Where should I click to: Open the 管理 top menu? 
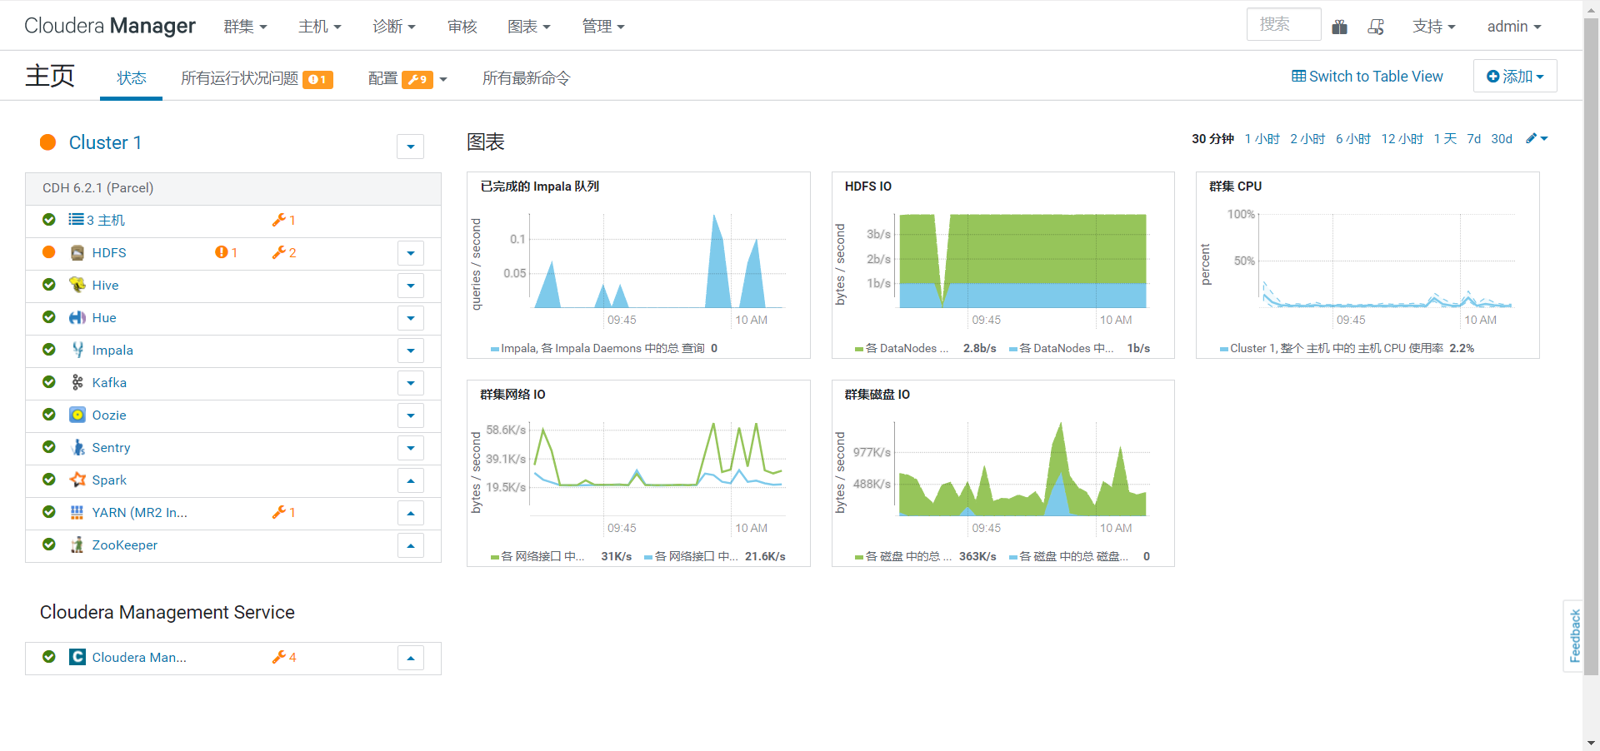click(603, 27)
